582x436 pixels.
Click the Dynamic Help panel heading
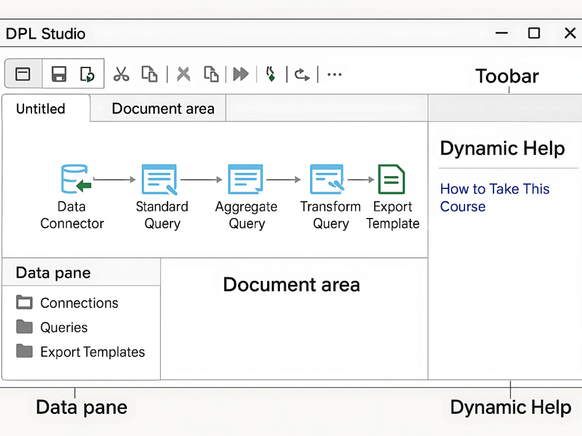pos(503,148)
